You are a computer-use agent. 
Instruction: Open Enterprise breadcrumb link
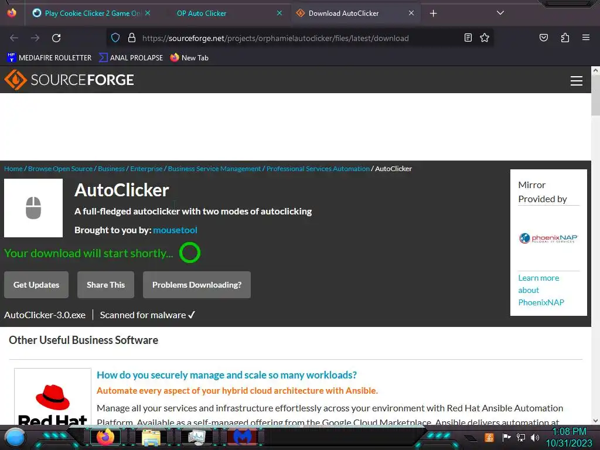tap(146, 169)
